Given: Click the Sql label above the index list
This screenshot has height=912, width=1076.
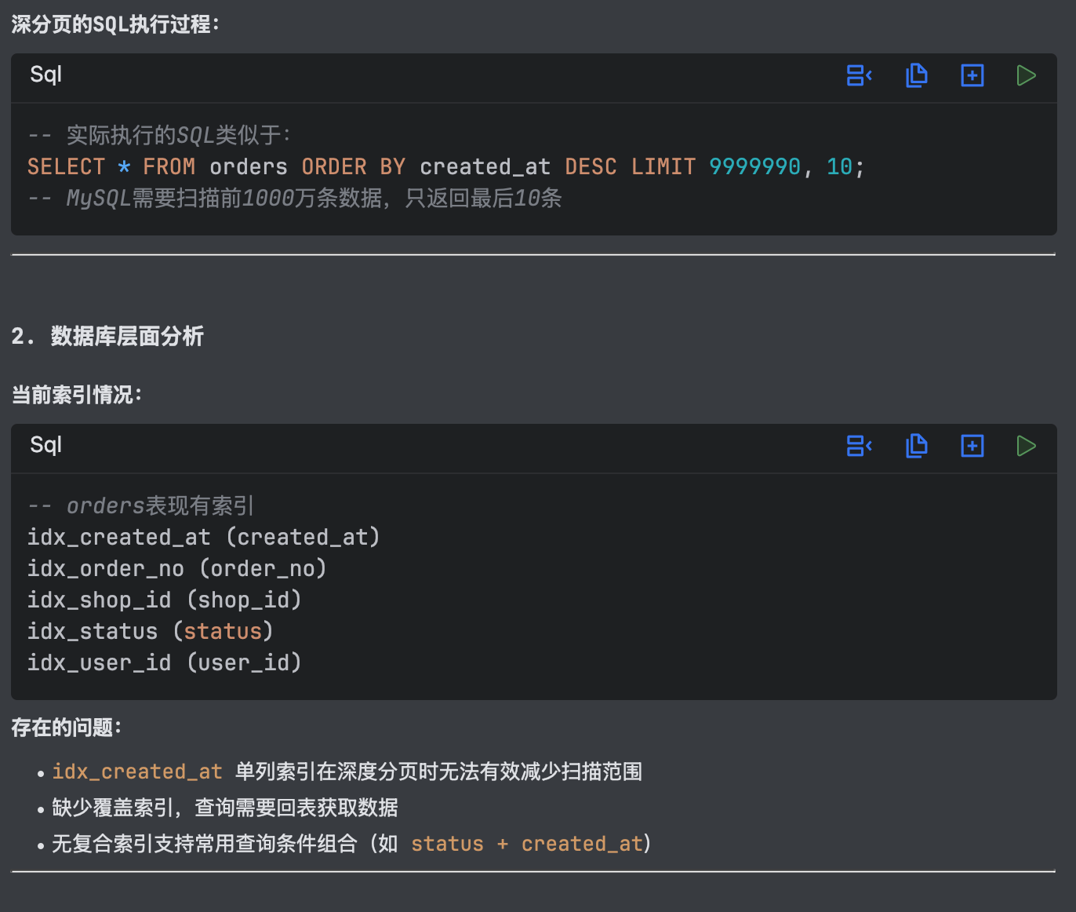Looking at the screenshot, I should click(45, 445).
